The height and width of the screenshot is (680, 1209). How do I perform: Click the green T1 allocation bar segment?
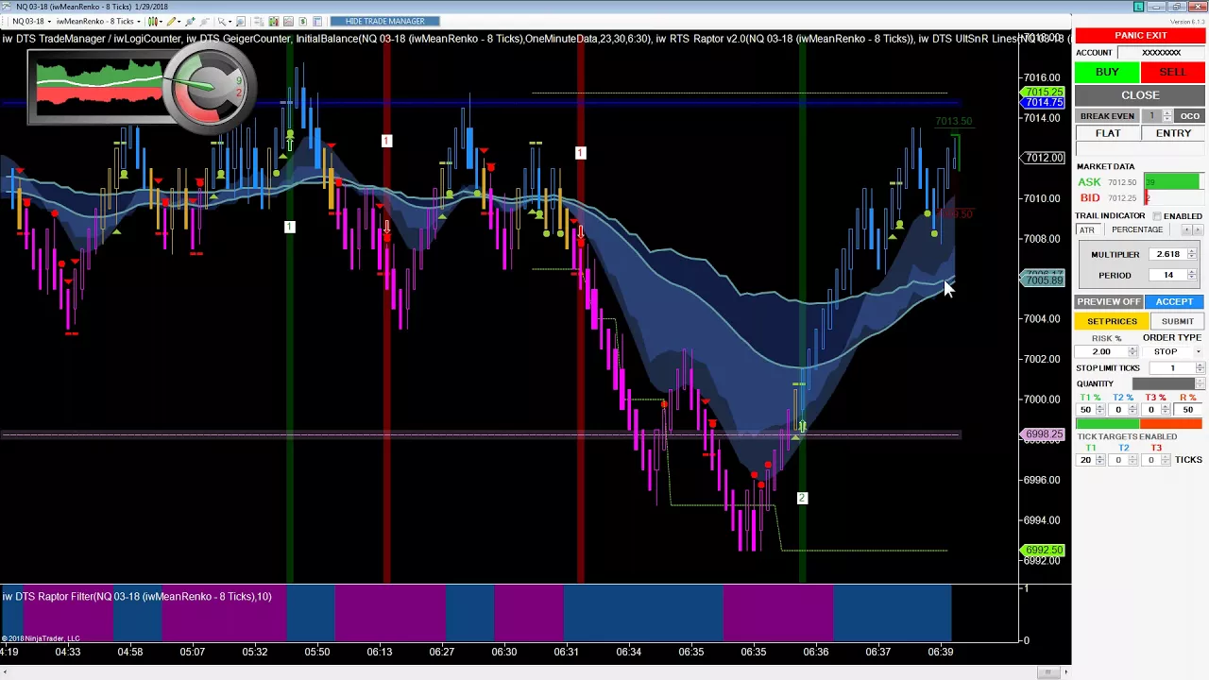[x=1108, y=423]
